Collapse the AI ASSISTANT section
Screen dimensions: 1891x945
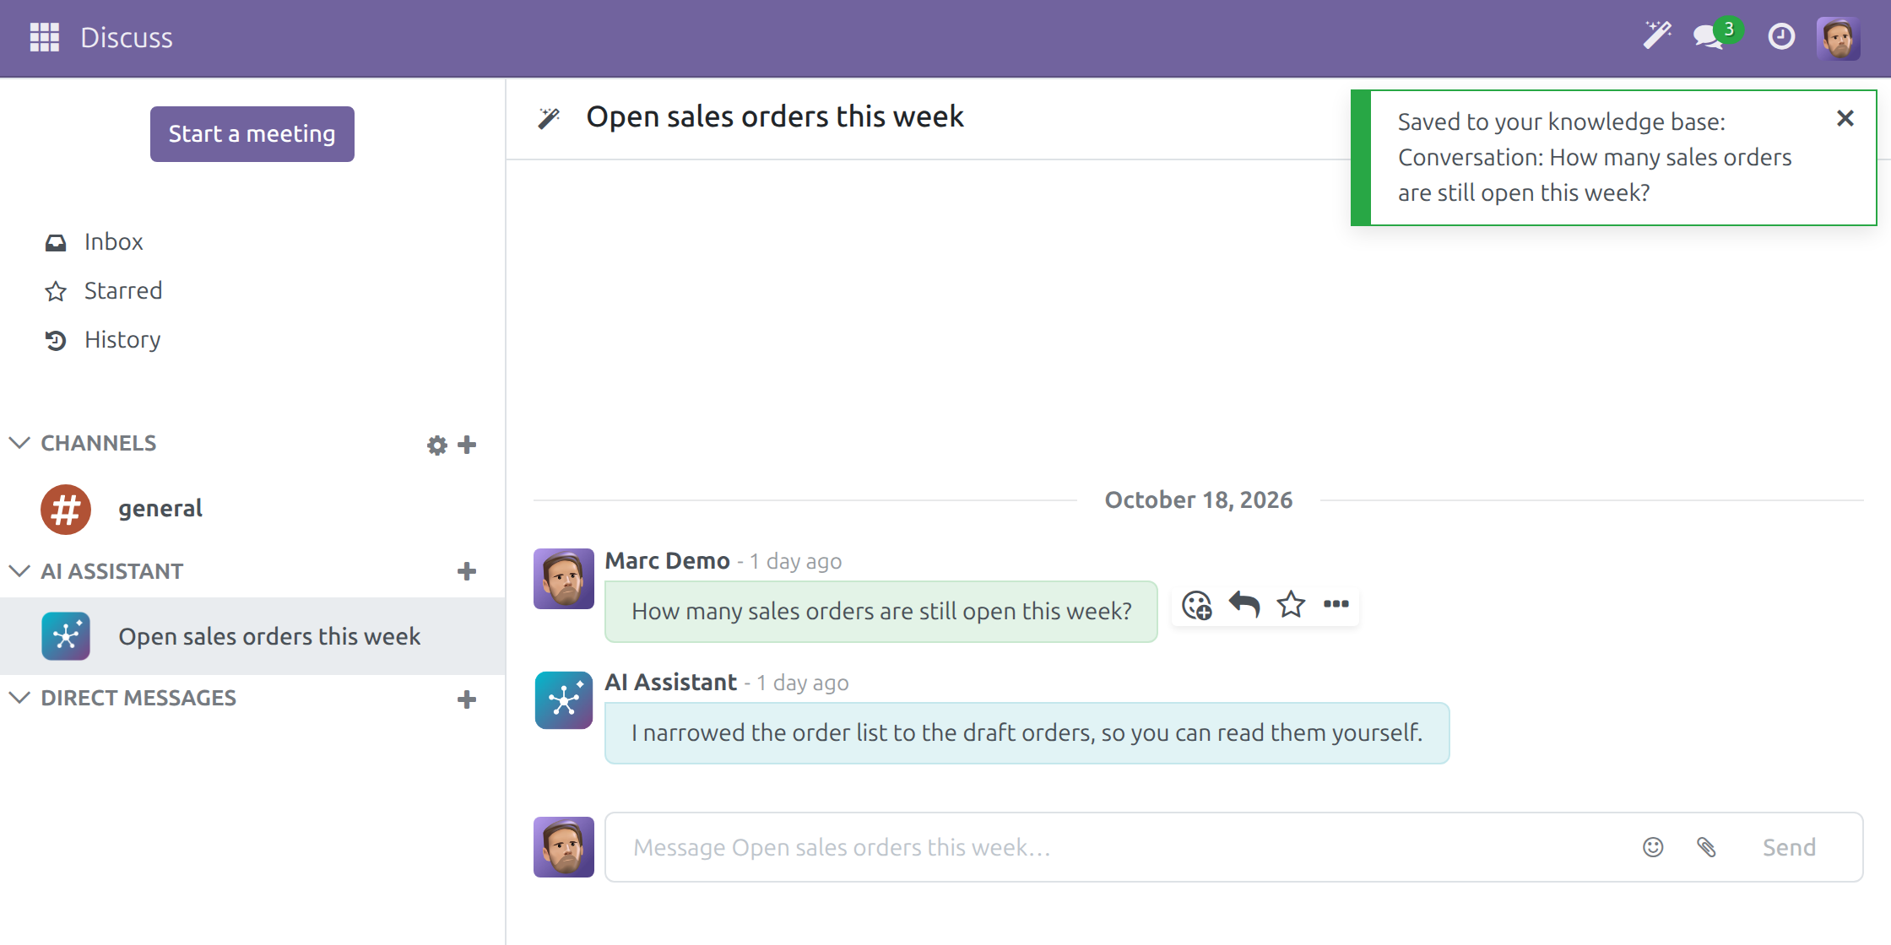click(x=19, y=571)
